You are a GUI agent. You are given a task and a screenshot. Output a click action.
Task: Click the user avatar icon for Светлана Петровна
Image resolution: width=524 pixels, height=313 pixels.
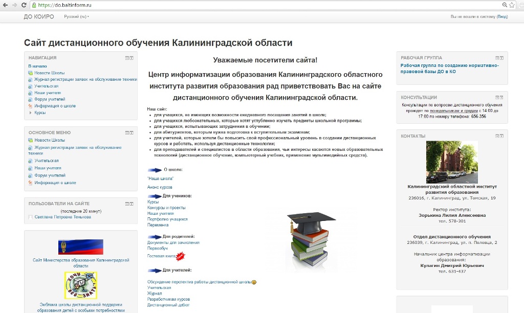pyautogui.click(x=31, y=217)
